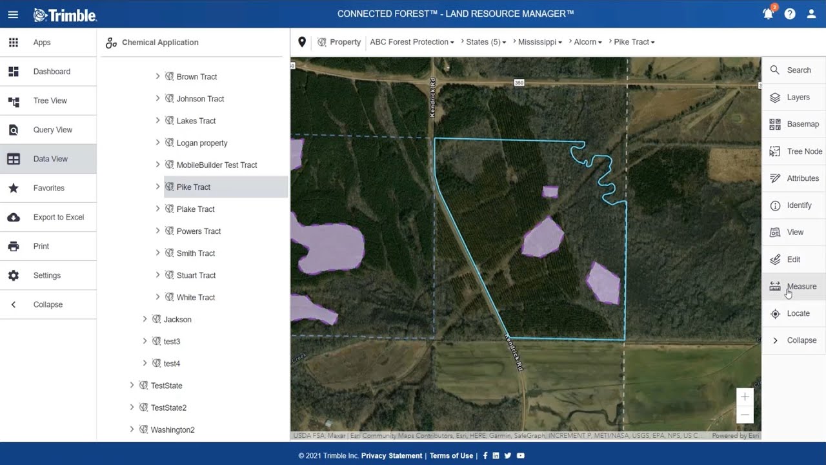
Task: Select Washington2 in tree
Action: click(x=172, y=429)
